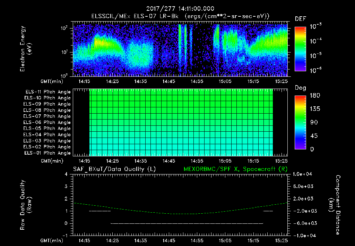
Task: Select the ELS-05 Pitch Angle row label
Action: tap(47, 129)
